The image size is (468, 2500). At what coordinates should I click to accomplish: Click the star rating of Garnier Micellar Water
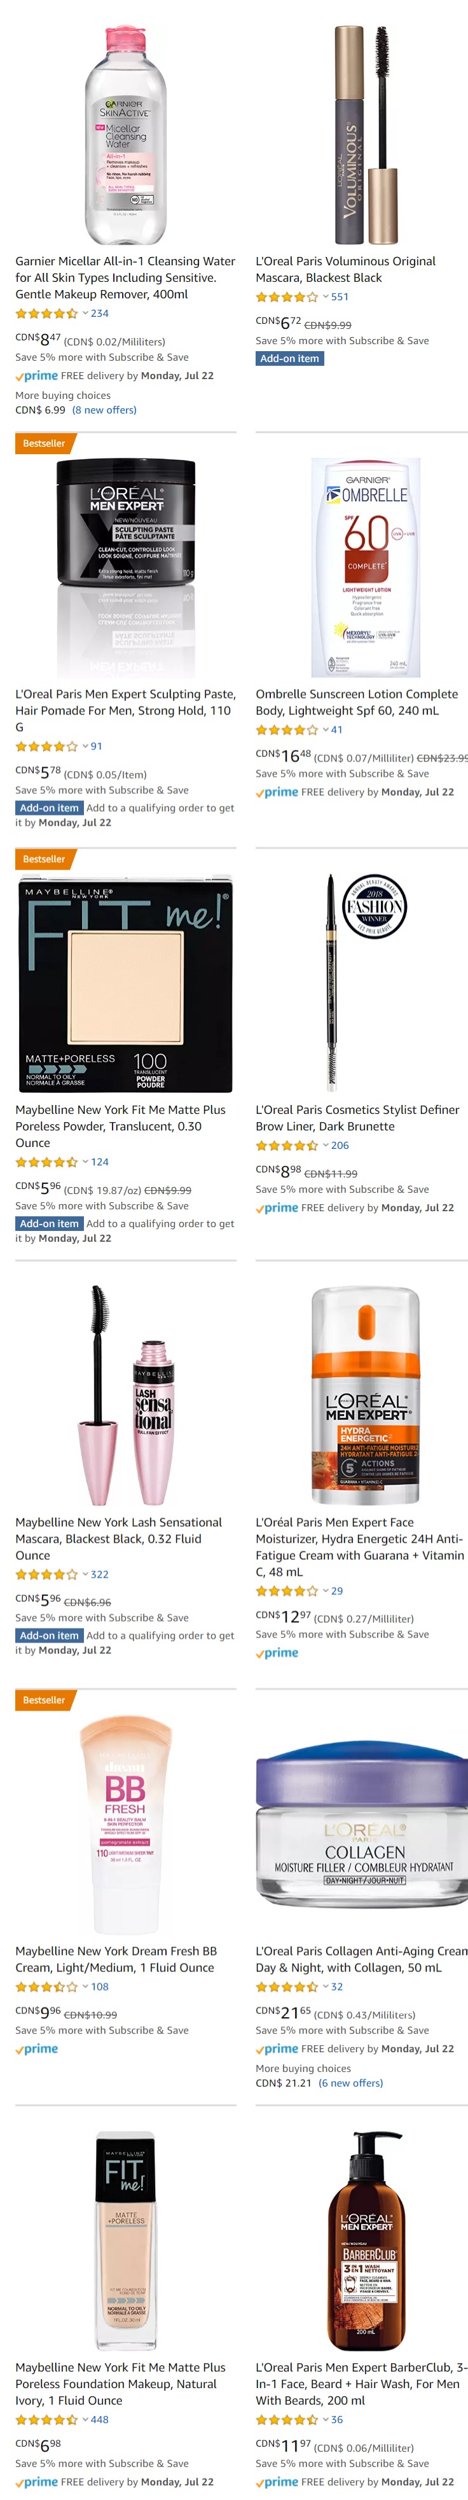[x=46, y=314]
